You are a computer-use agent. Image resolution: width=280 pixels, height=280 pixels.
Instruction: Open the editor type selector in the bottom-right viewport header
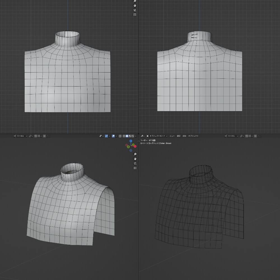click(x=143, y=136)
